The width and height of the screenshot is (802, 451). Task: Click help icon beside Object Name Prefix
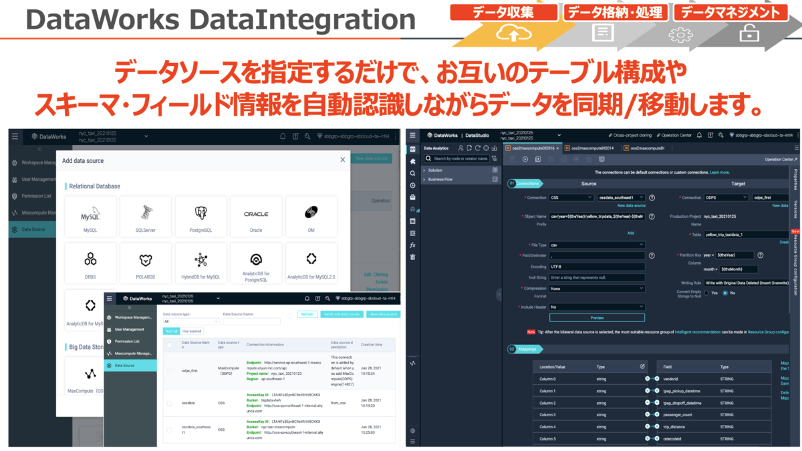(652, 216)
